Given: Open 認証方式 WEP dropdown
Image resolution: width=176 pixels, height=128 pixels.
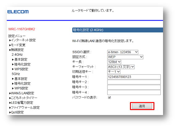Looking at the screenshot, I should [125, 57].
